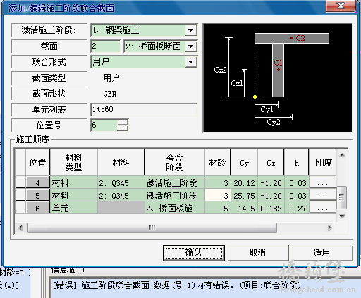Click the 材龄 column header
The width and height of the screenshot is (361, 298).
coord(218,162)
